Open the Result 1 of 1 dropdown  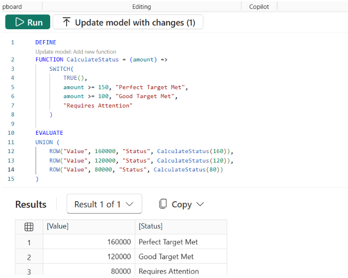point(104,204)
